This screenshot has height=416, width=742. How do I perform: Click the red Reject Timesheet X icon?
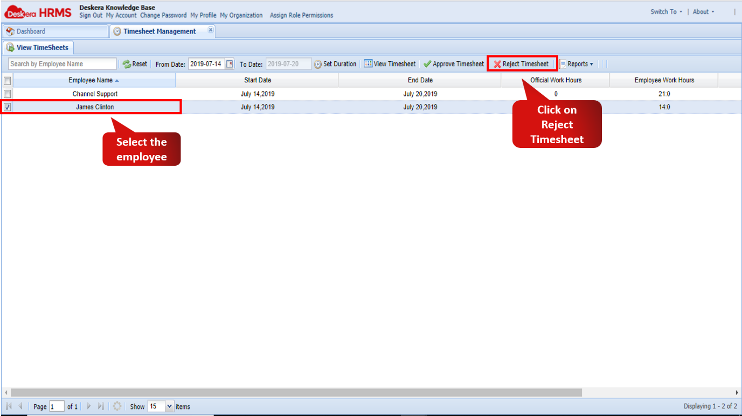498,64
